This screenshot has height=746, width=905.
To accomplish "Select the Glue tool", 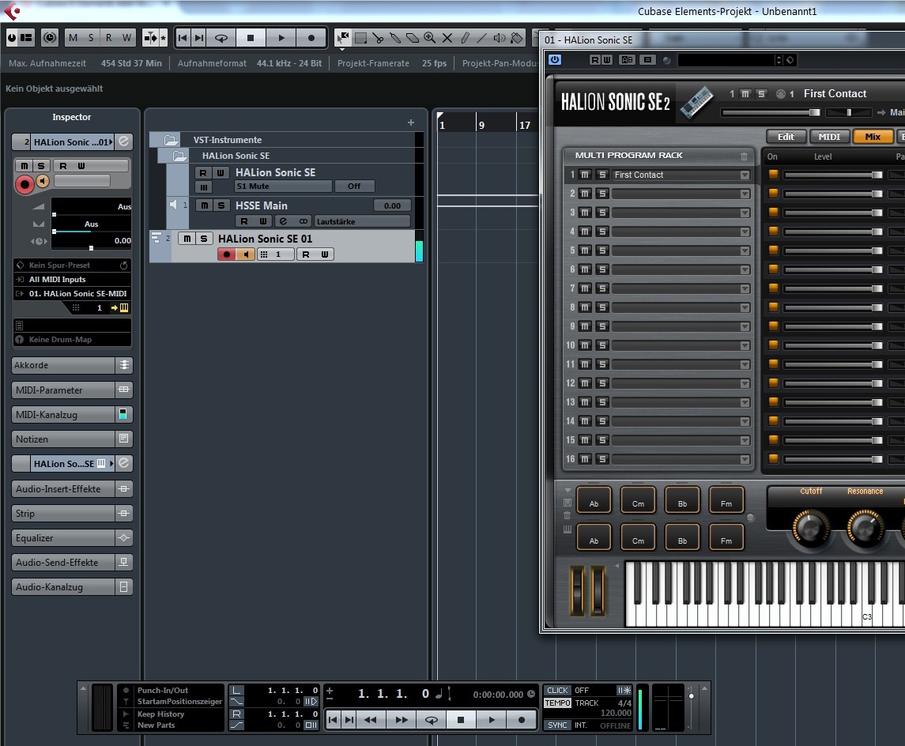I will tap(395, 38).
